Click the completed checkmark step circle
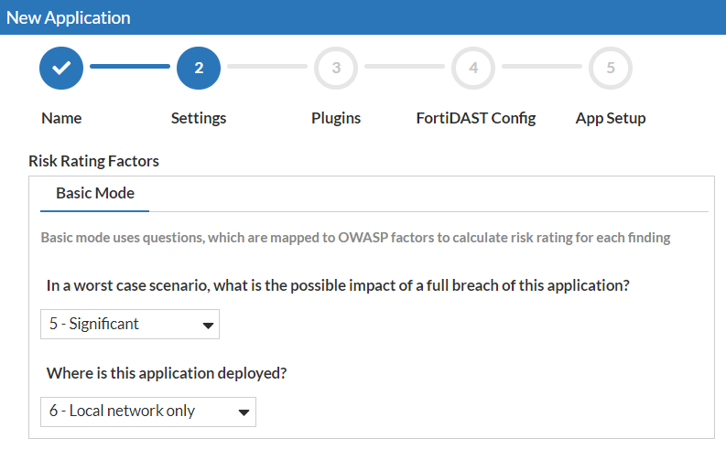 coord(61,68)
